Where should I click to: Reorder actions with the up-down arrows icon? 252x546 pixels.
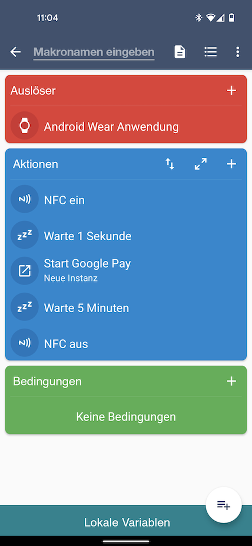coord(170,164)
